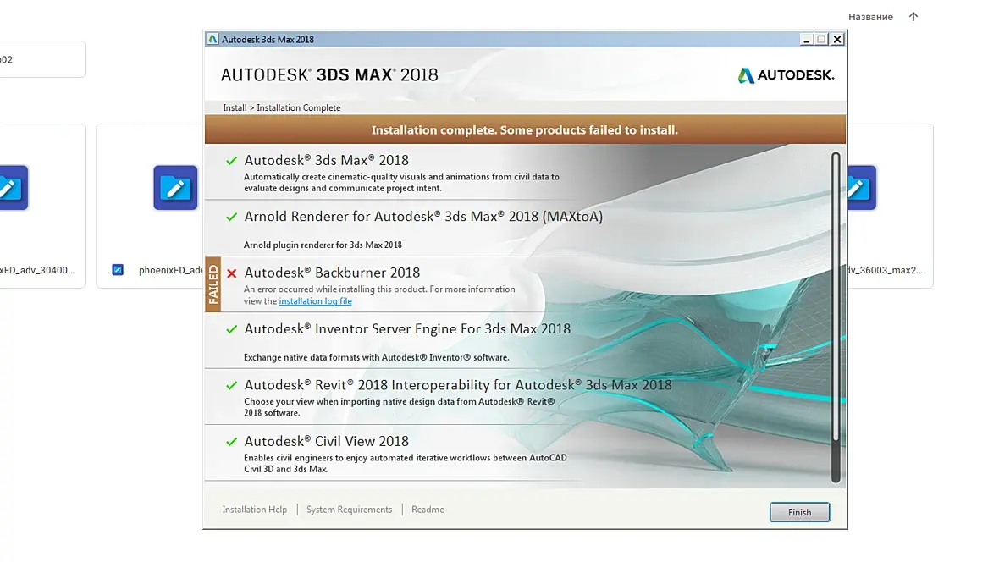Click the Finish button

pyautogui.click(x=799, y=512)
